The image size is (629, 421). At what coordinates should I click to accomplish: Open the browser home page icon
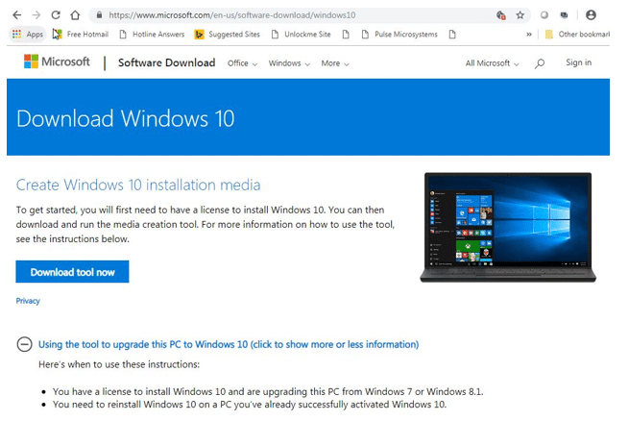(x=75, y=15)
